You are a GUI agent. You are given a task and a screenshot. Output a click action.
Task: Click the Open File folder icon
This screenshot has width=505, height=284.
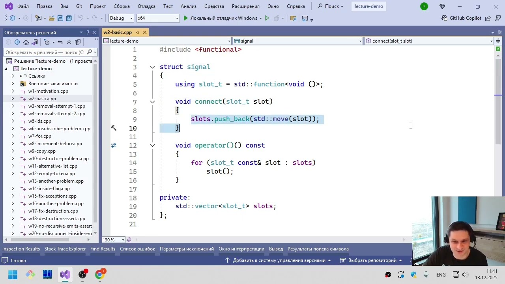click(x=52, y=18)
